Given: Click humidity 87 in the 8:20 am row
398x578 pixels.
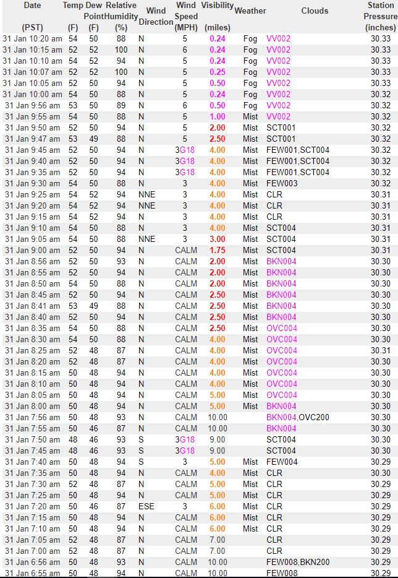Looking at the screenshot, I should [121, 361].
